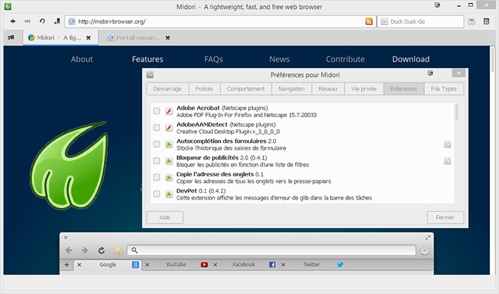Click the Copie l'adresse des onglets icon

[169, 178]
